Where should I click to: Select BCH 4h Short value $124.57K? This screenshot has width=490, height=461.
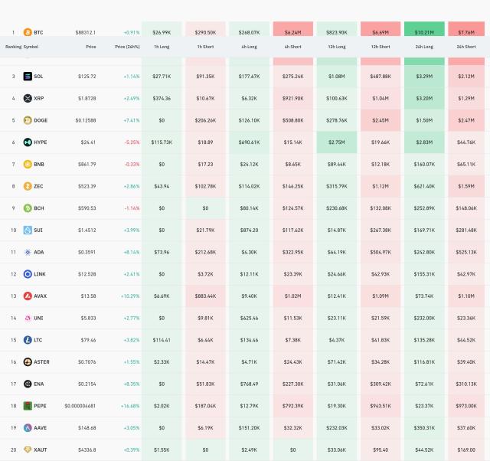pyautogui.click(x=292, y=208)
